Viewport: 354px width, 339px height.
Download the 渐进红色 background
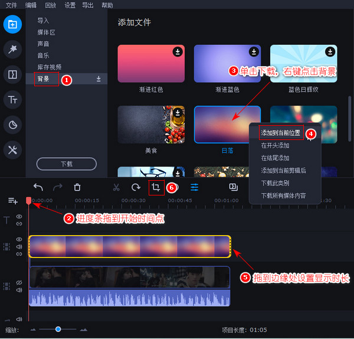178,52
